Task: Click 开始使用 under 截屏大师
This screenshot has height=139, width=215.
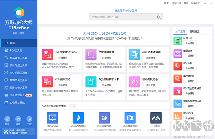Action: tap(190, 56)
